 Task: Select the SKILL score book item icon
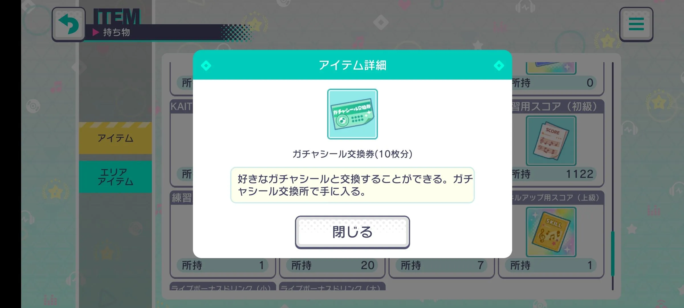click(x=551, y=232)
